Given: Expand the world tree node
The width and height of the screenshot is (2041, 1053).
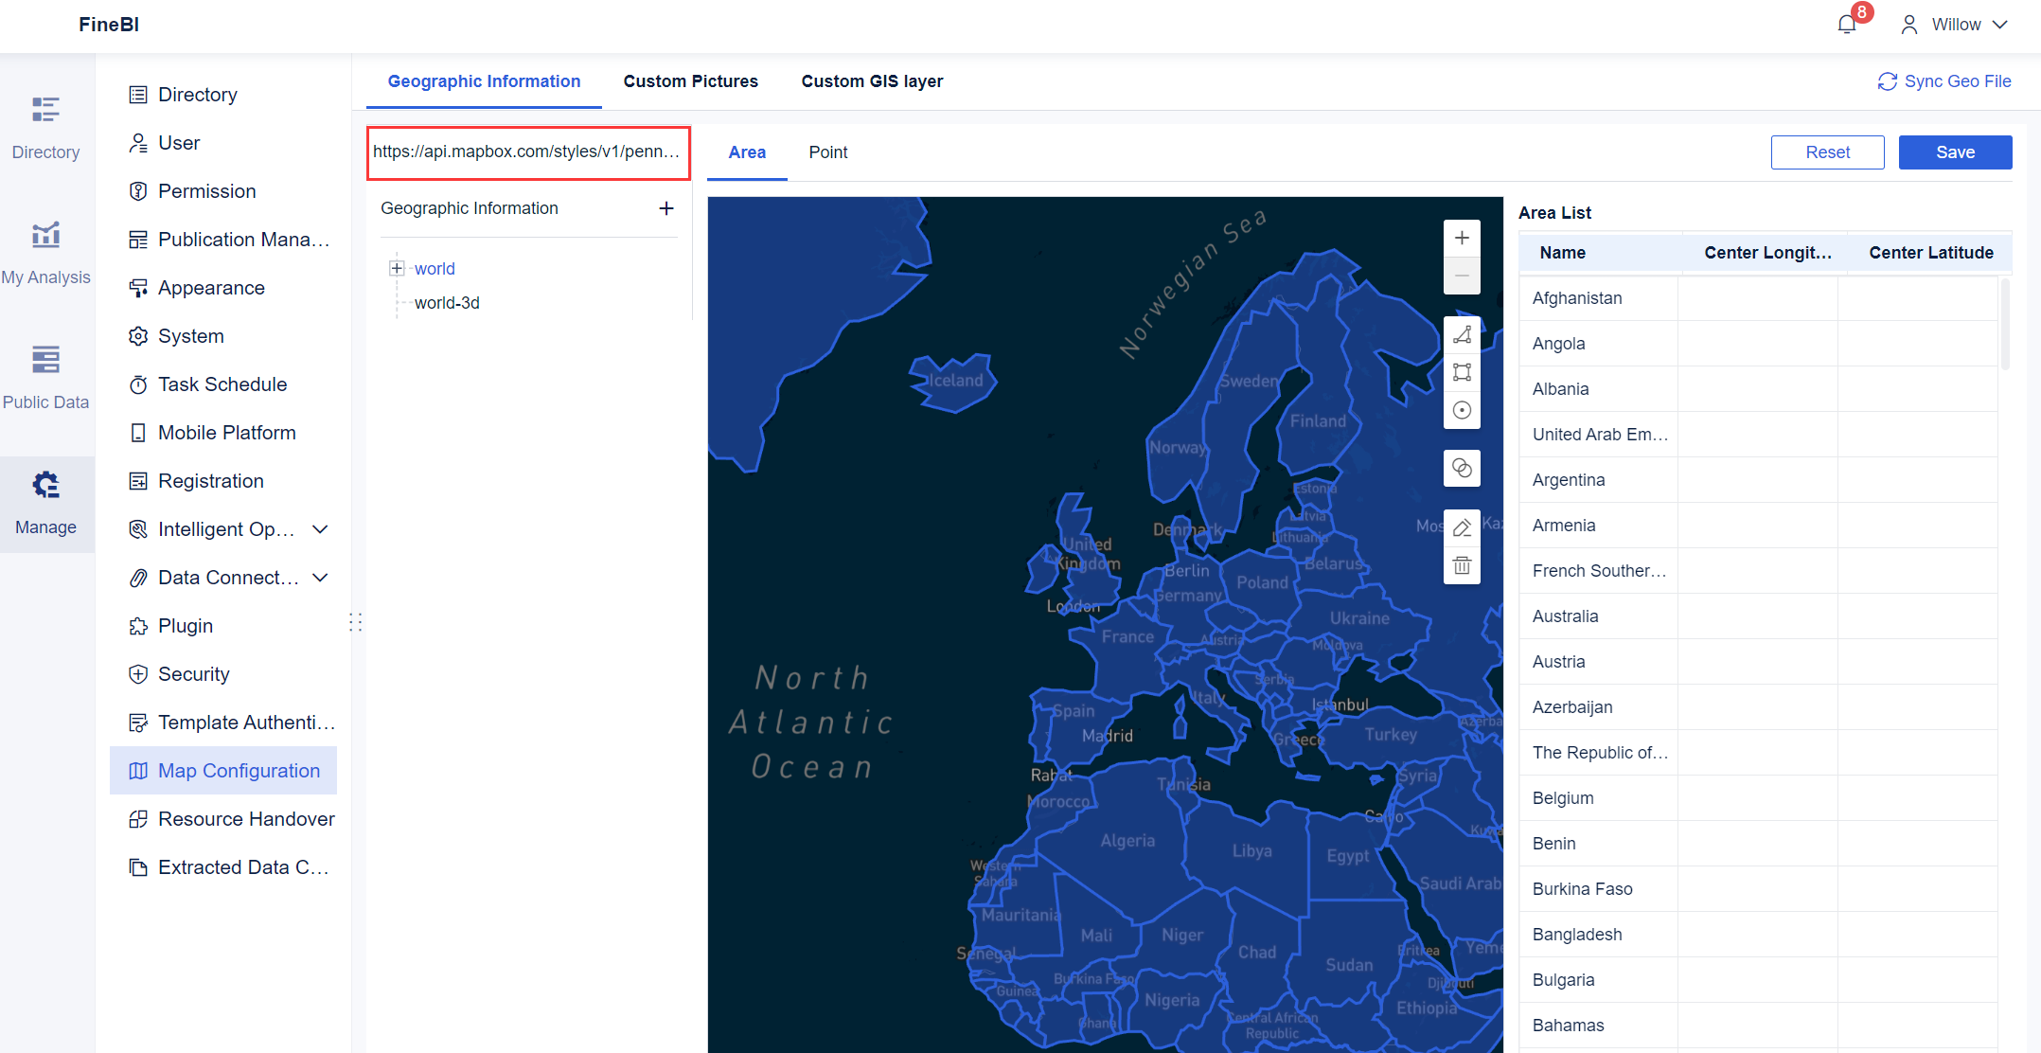Looking at the screenshot, I should [x=397, y=268].
